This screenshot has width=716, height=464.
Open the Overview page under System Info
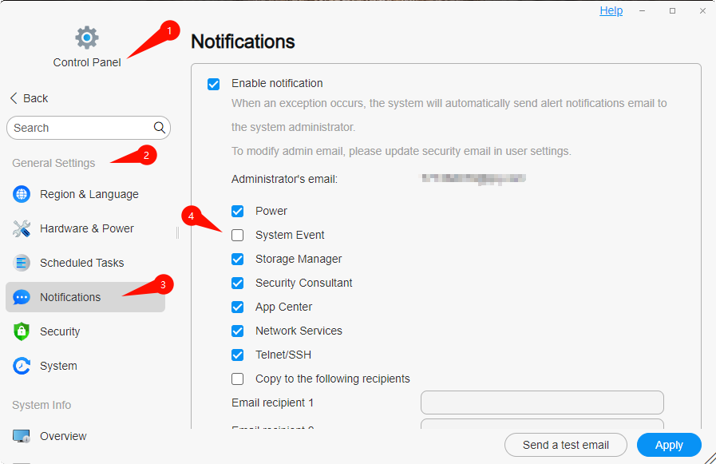pyautogui.click(x=85, y=436)
